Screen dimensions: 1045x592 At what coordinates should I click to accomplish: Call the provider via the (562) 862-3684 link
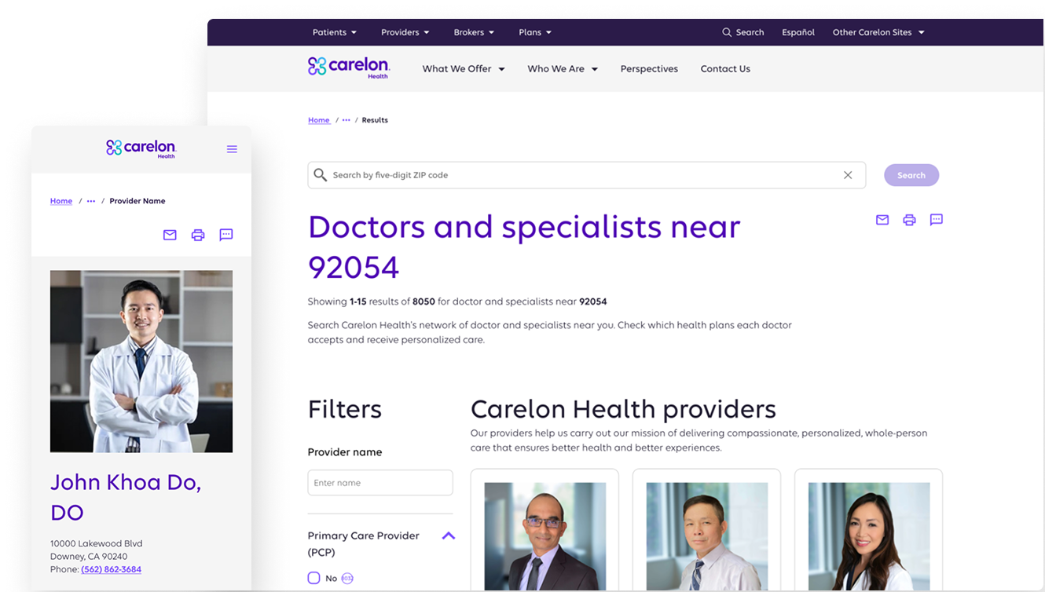coord(111,569)
